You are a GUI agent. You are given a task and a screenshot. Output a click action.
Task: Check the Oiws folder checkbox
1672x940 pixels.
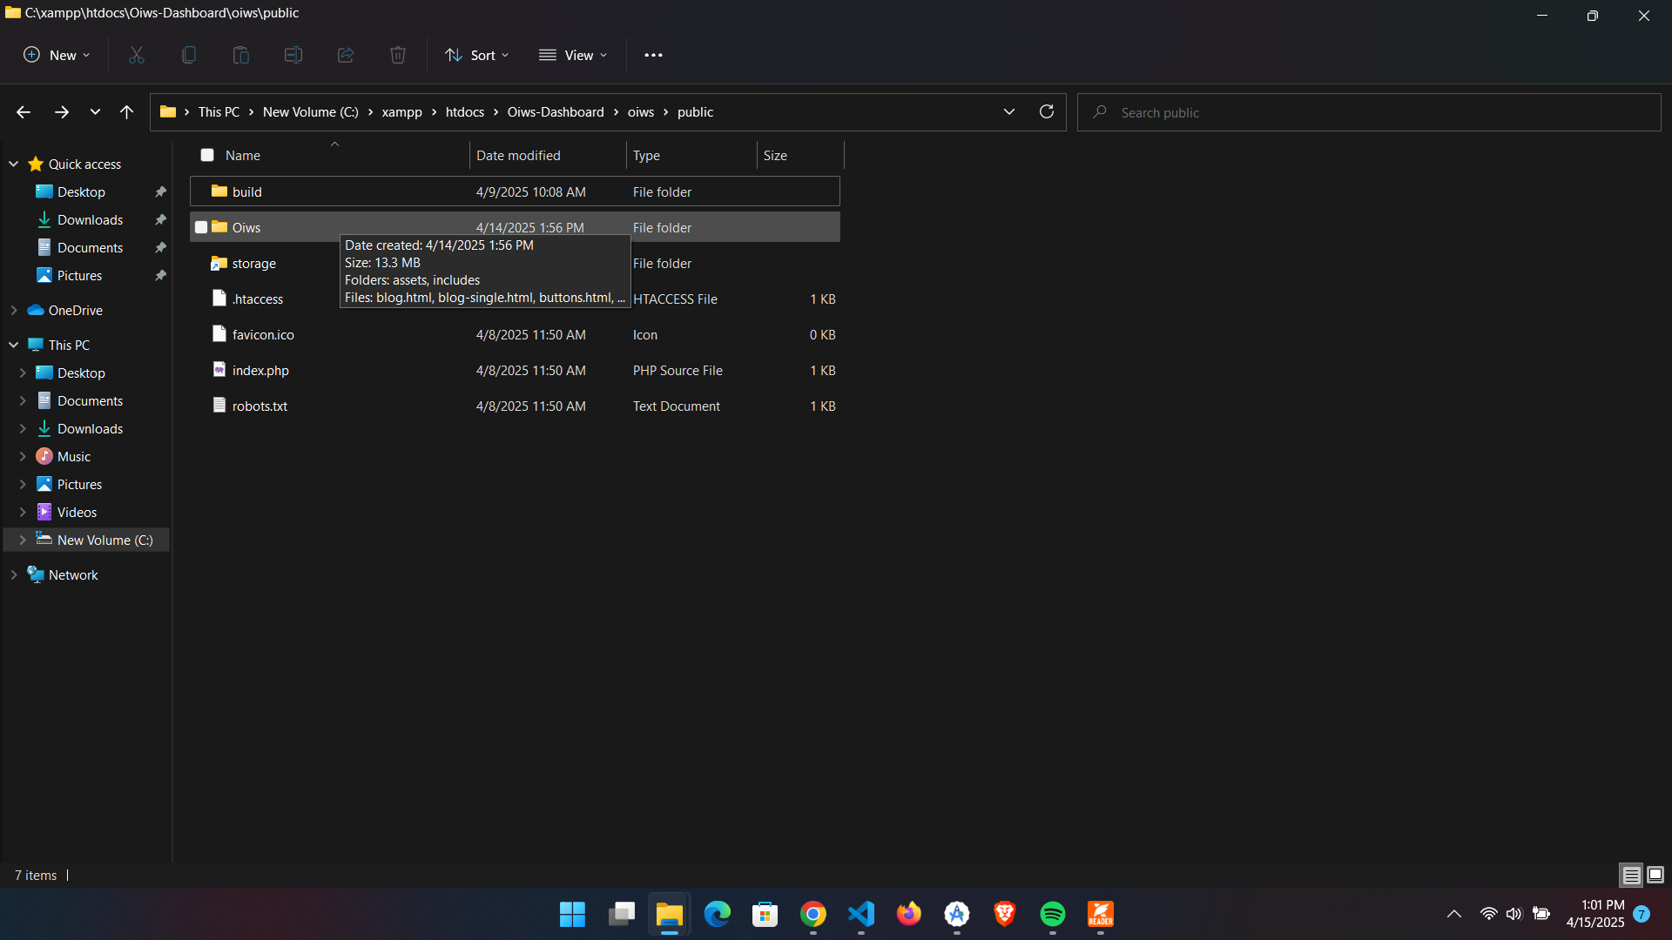201,227
